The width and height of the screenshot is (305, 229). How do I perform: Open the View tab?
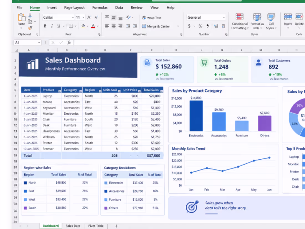154,7
